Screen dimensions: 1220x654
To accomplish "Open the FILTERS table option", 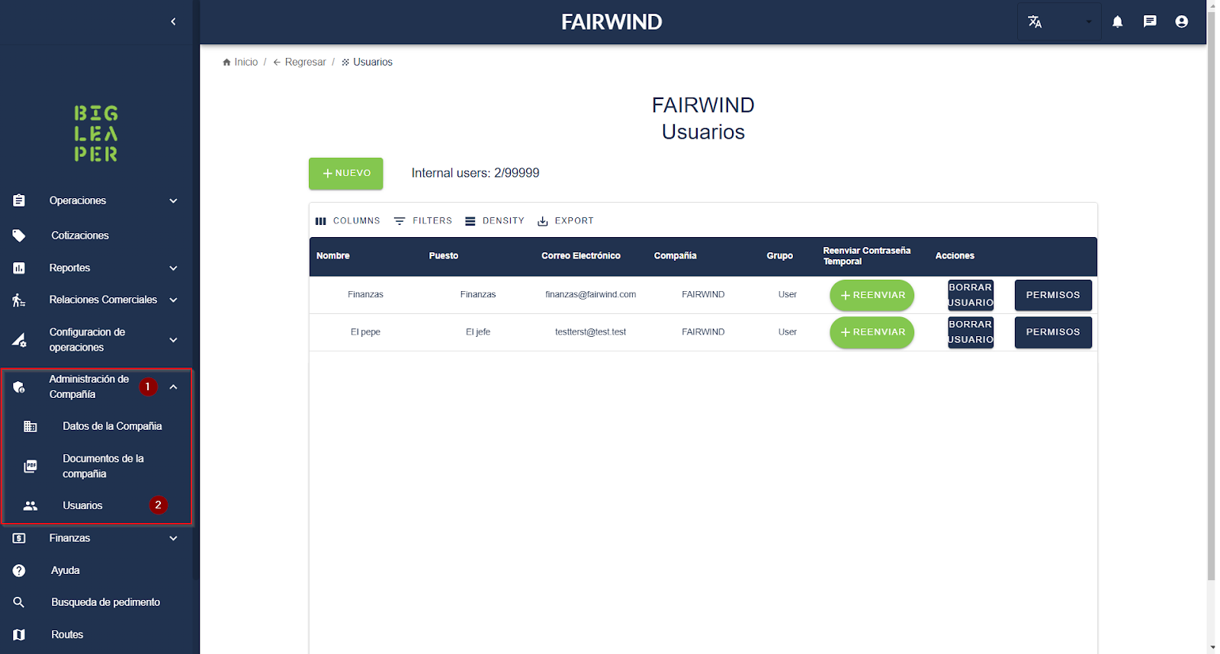I will (423, 220).
